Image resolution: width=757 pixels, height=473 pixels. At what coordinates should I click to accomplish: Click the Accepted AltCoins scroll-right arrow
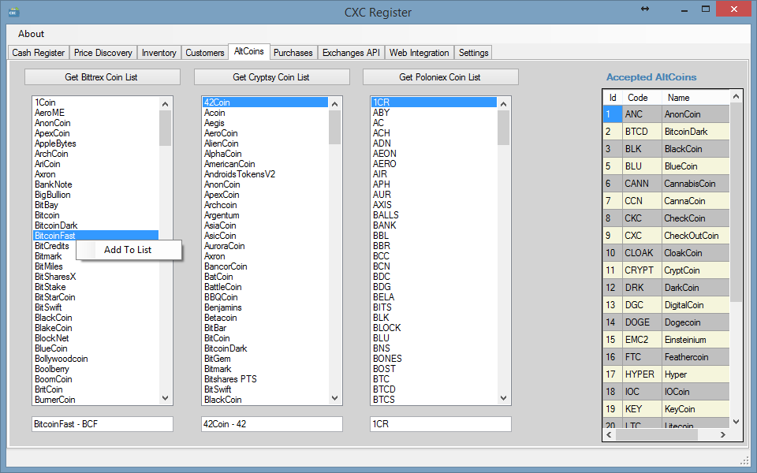click(x=723, y=434)
